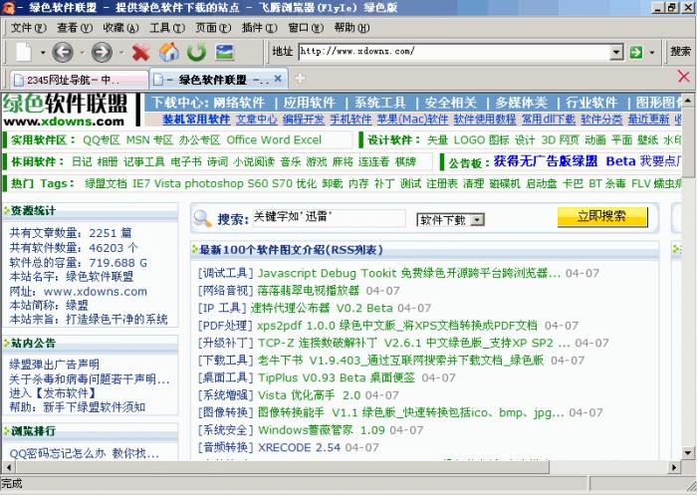
Task: Go to the home page icon
Action: 169,52
